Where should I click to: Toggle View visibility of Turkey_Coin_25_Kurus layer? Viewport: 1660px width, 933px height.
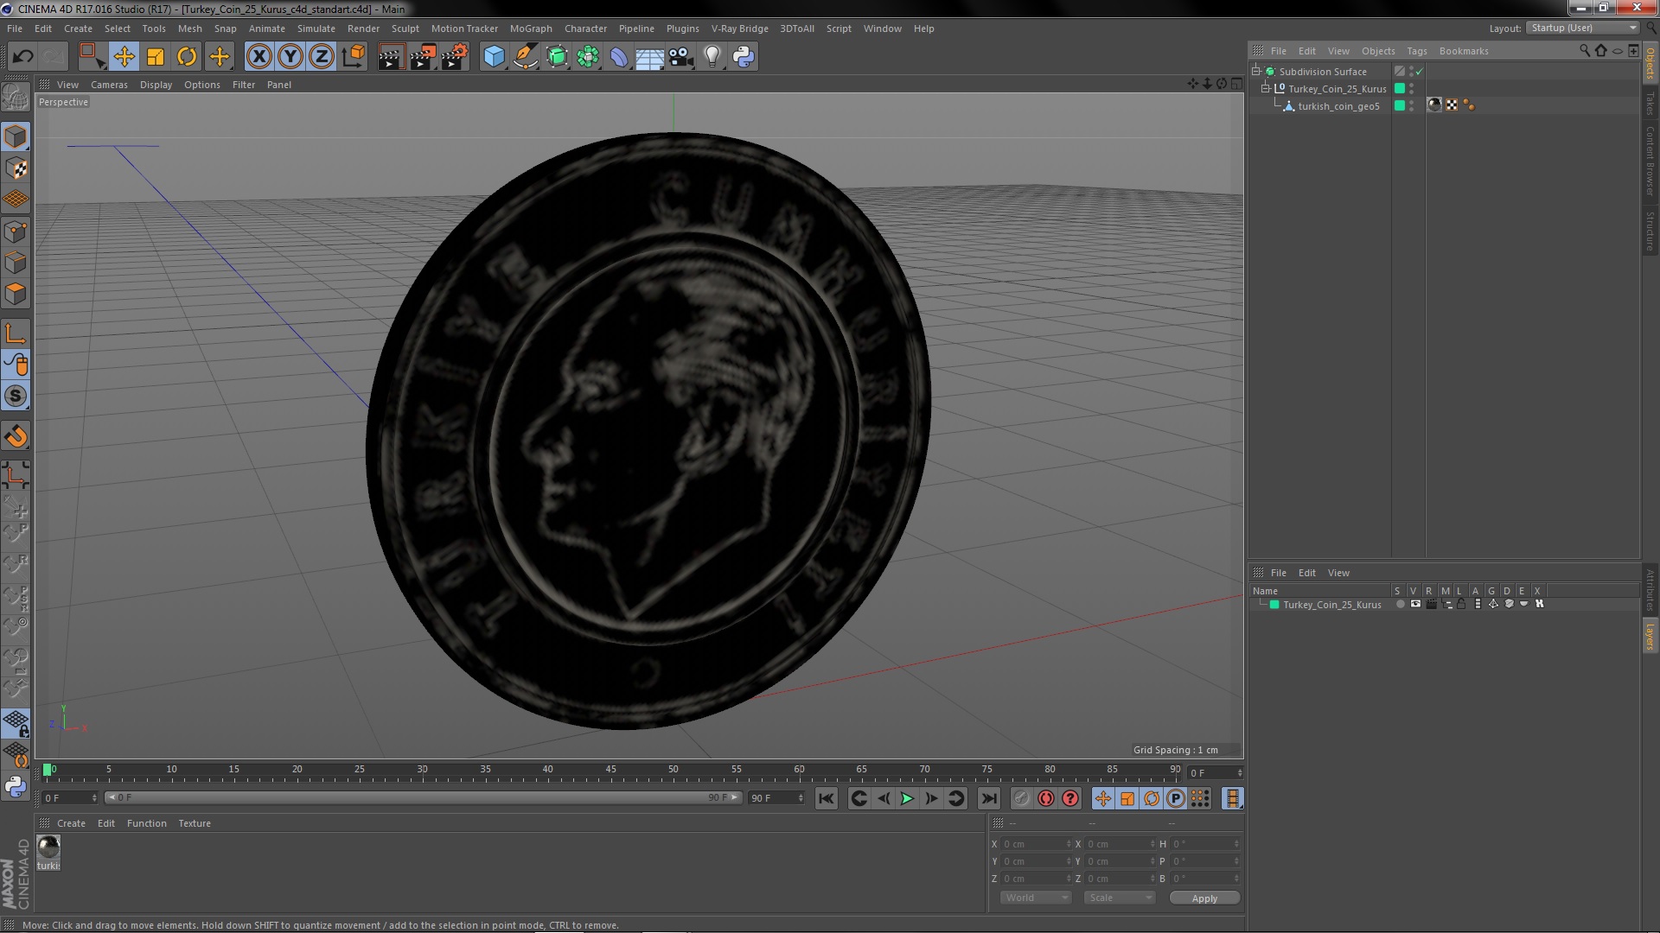tap(1415, 605)
